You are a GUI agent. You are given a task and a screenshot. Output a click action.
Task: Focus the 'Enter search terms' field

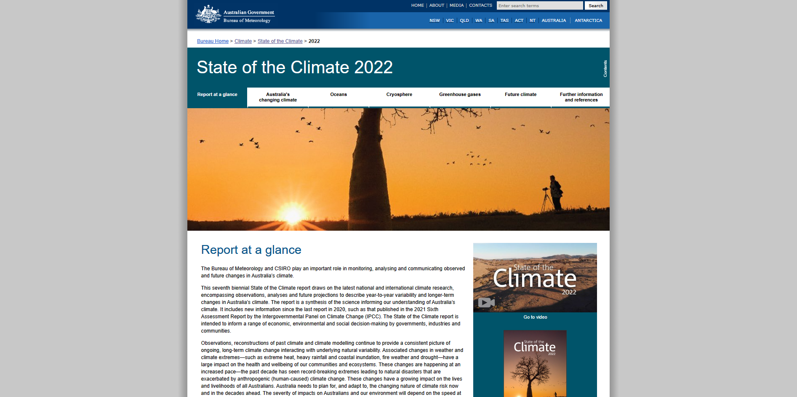click(x=539, y=5)
